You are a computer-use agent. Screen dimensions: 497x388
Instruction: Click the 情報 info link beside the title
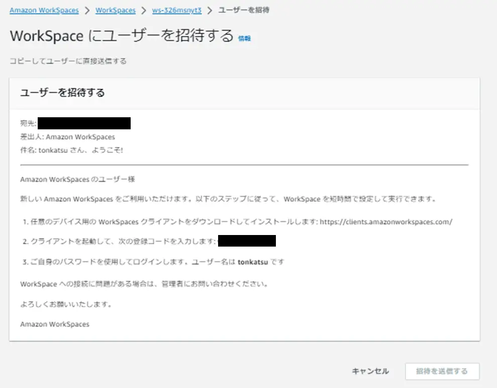click(244, 38)
